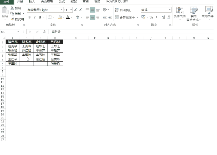Decrease font size with smaller A icon

coord(80,10)
